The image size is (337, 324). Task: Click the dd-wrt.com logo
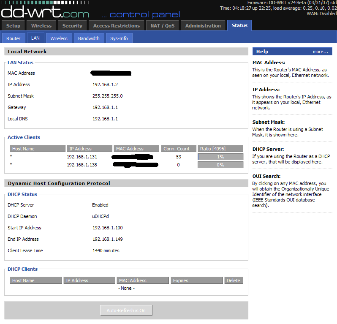coord(45,12)
